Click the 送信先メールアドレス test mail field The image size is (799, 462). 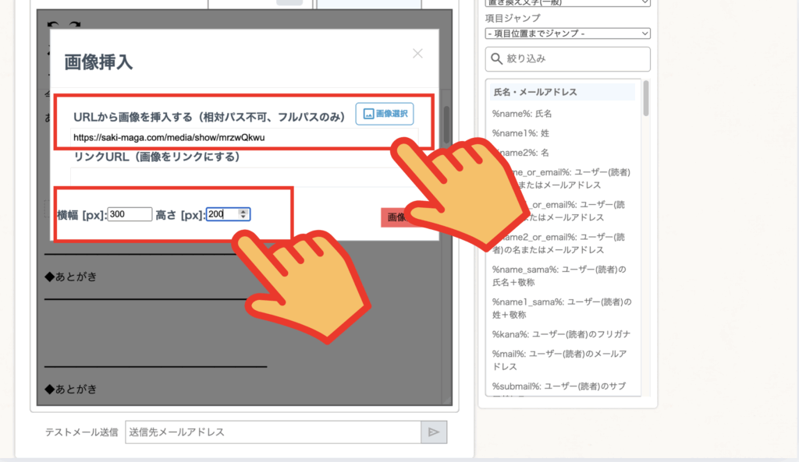coord(272,432)
